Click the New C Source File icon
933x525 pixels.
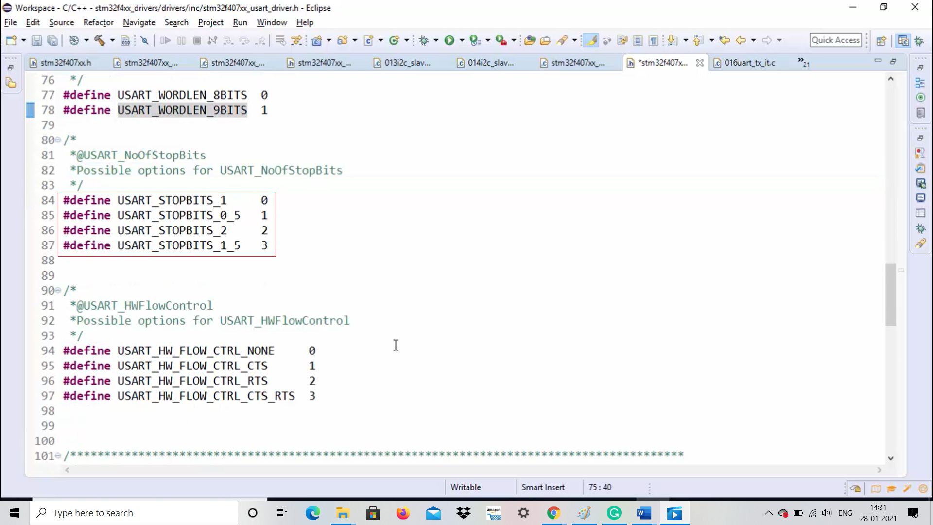click(368, 41)
